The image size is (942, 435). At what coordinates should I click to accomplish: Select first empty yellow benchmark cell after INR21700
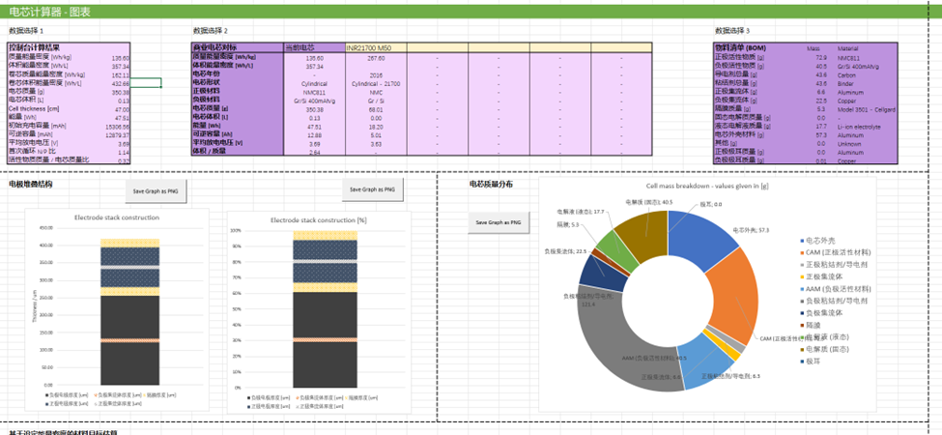pos(438,47)
